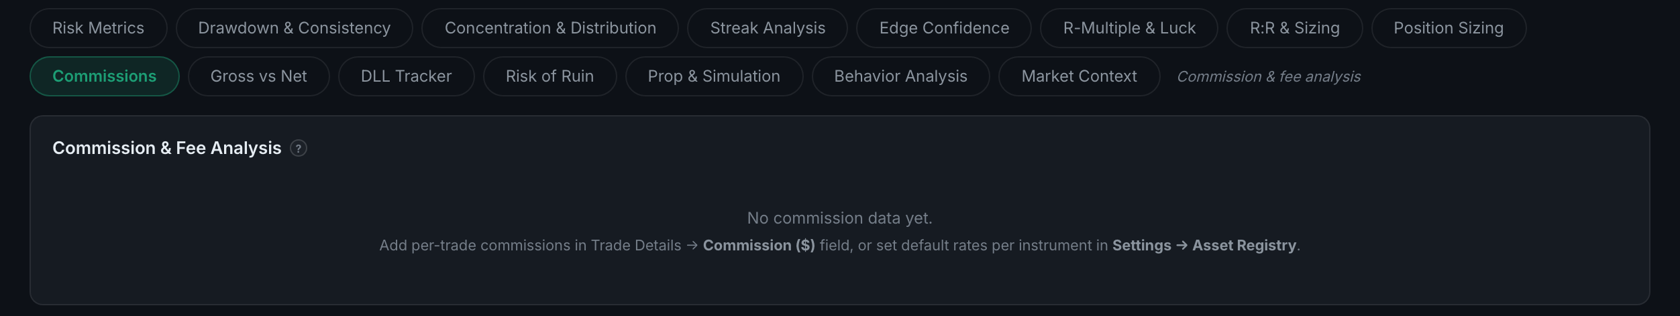Open the R-Multiple & Luck tab
Image resolution: width=1680 pixels, height=316 pixels.
point(1129,28)
